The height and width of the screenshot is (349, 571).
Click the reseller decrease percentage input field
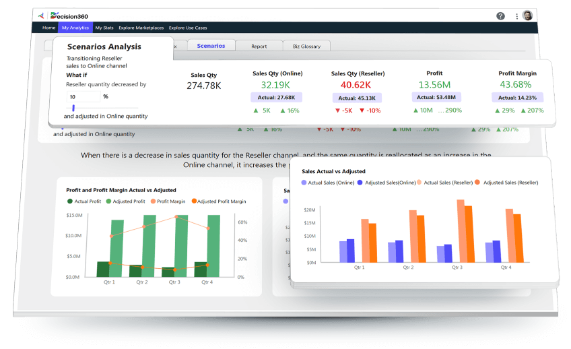[x=82, y=96]
